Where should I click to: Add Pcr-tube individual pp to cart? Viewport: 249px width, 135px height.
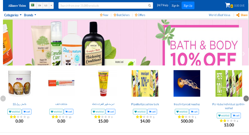(x=236, y=116)
